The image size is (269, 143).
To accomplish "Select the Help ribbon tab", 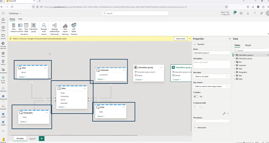I will (20, 19).
